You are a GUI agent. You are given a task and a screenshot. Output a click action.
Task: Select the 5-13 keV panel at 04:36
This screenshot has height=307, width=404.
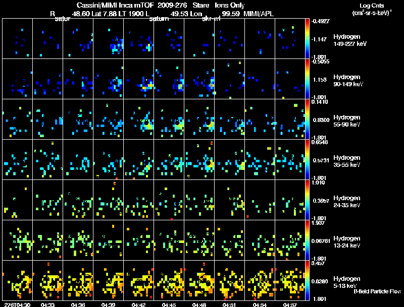tap(78, 280)
